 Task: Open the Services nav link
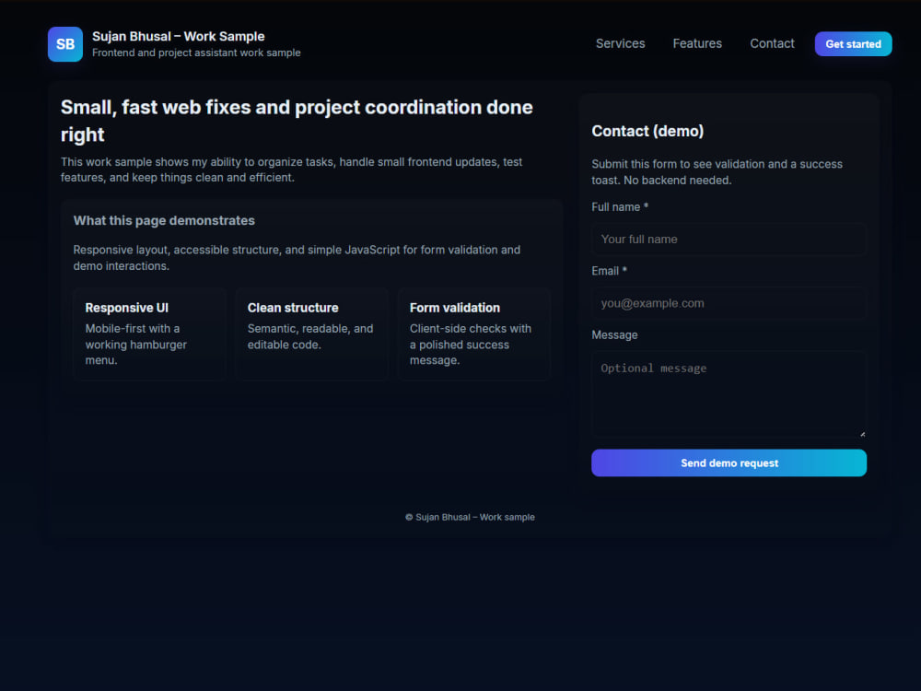pos(620,43)
